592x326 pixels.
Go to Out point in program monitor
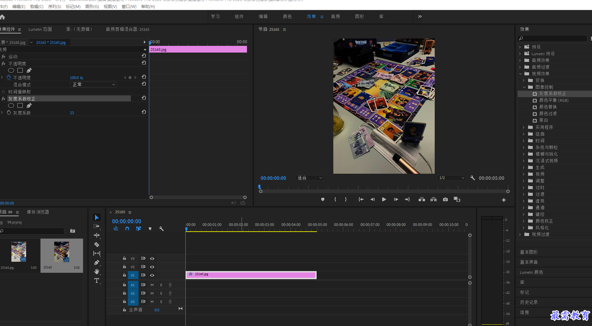pos(407,199)
